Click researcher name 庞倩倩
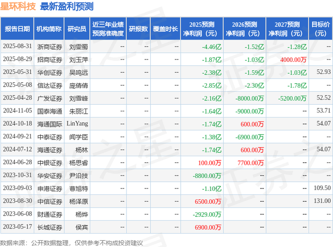 click(x=78, y=86)
